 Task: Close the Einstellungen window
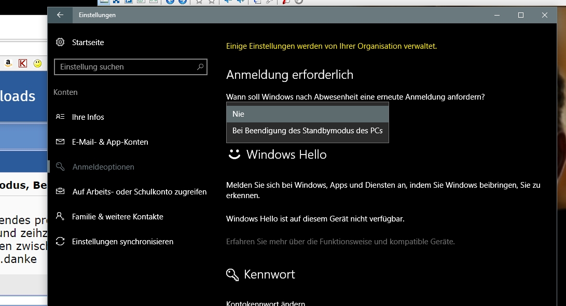[x=545, y=15]
